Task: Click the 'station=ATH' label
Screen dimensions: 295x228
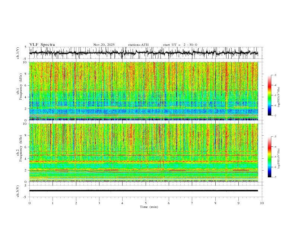Action: click(138, 45)
